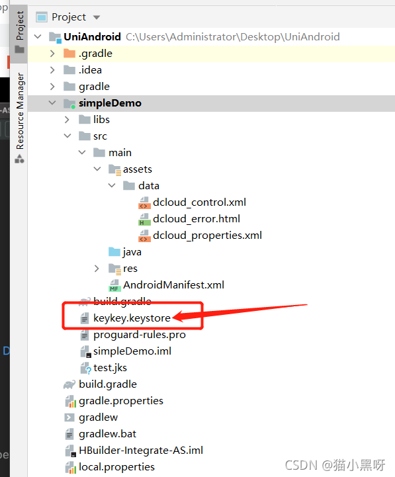Select the UniAndroid project root
The height and width of the screenshot is (477, 395).
pyautogui.click(x=93, y=37)
